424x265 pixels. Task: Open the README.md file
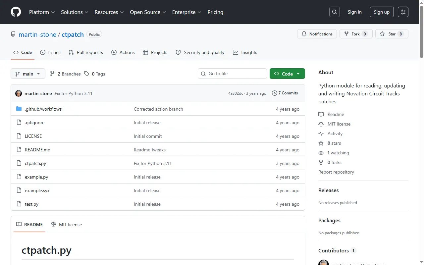[x=37, y=150]
